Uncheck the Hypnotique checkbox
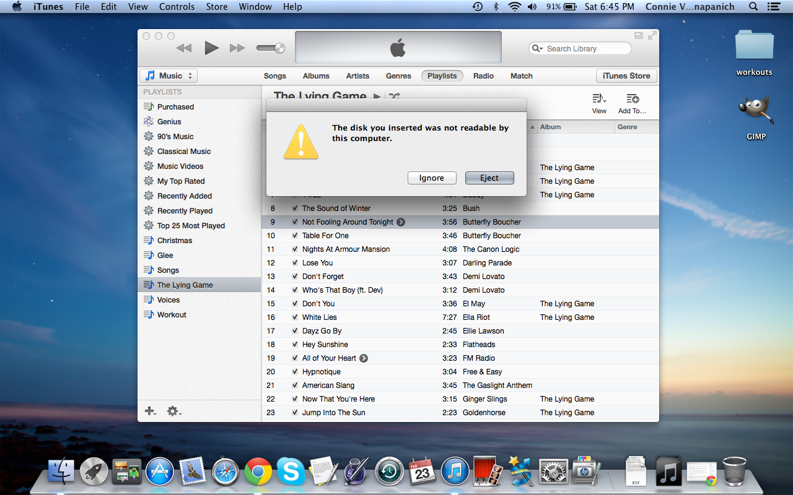The height and width of the screenshot is (495, 793). (x=295, y=372)
